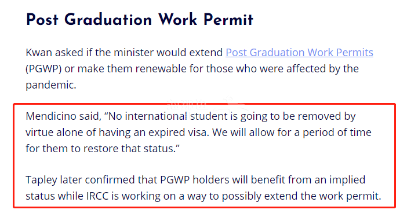418x217 pixels.
Task: Click the Post Graduation Work Permit heading
Action: coord(139,20)
